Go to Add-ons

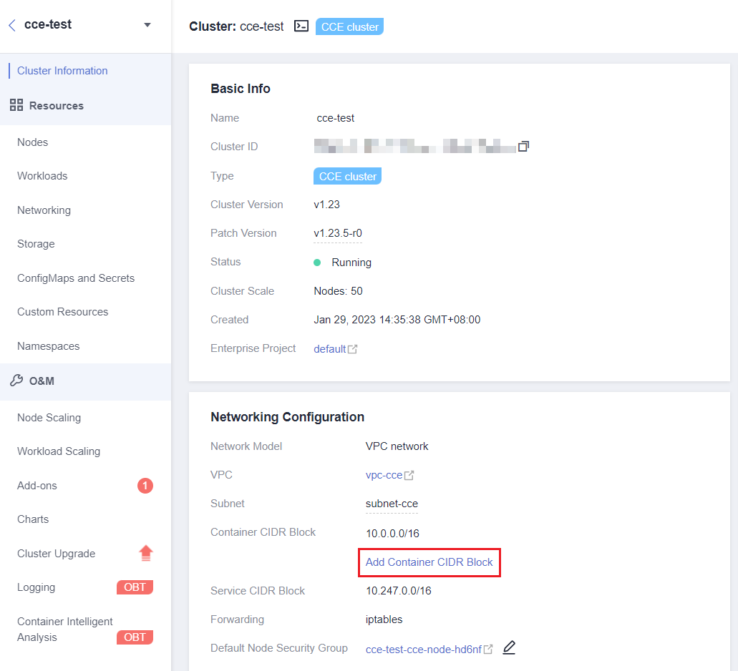pos(37,485)
